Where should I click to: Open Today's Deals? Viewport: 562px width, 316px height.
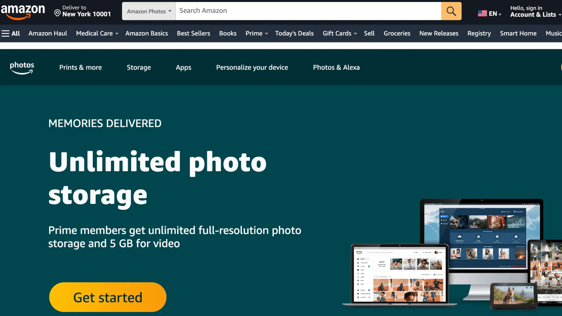click(x=294, y=33)
